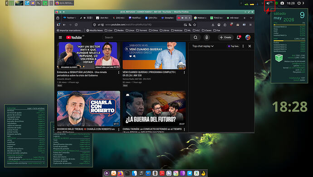
Task: Switch to the Tint2 icons tab
Action: (x=216, y=18)
